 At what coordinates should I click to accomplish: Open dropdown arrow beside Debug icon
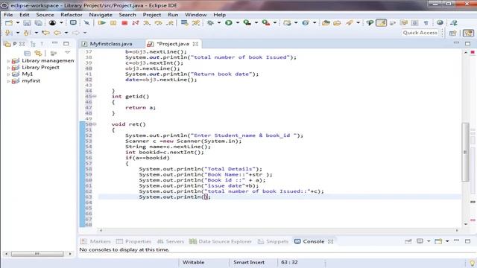218,23
